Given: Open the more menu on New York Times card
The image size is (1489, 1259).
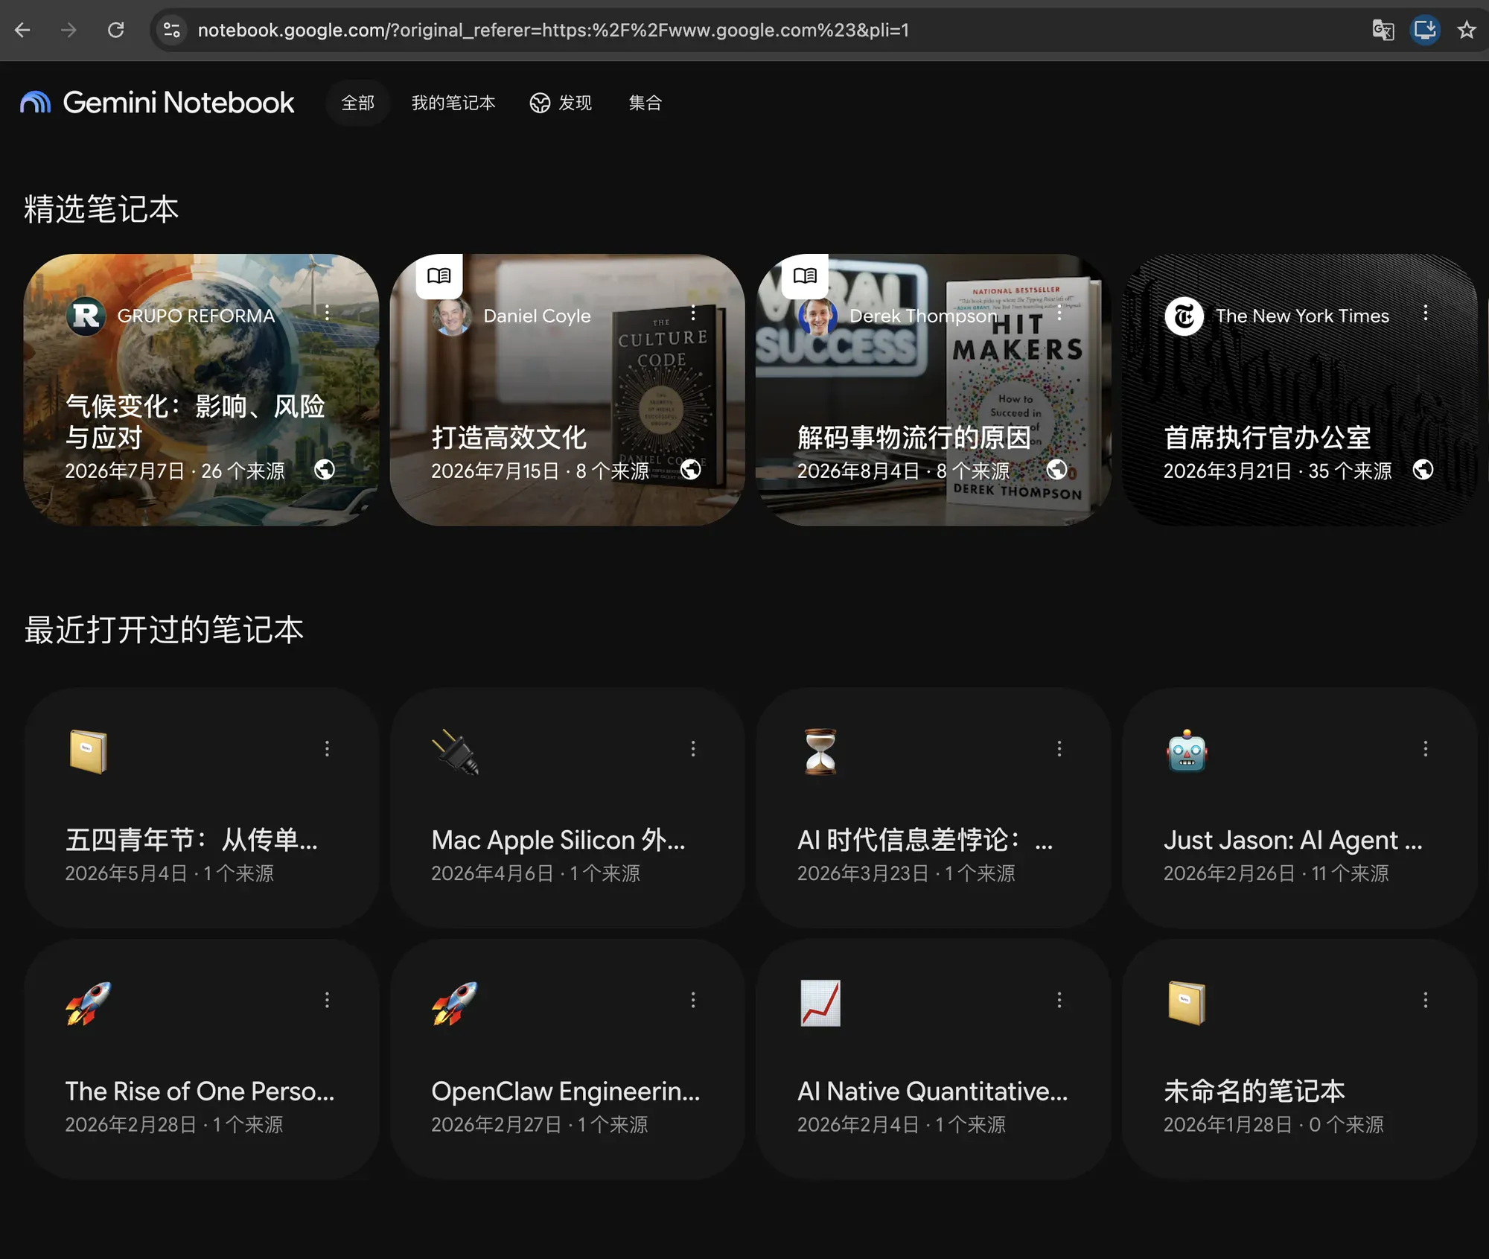Looking at the screenshot, I should 1426,313.
